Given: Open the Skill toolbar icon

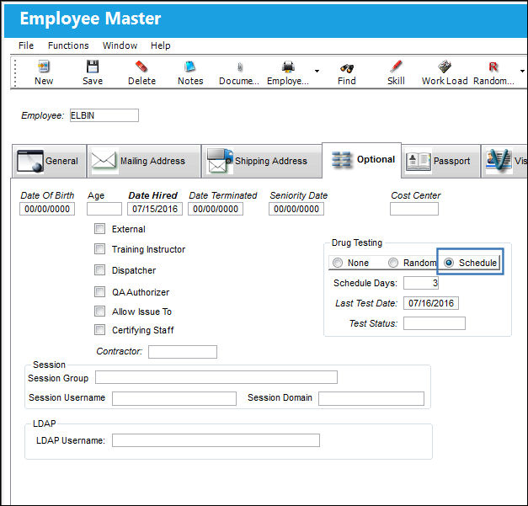Looking at the screenshot, I should (396, 67).
